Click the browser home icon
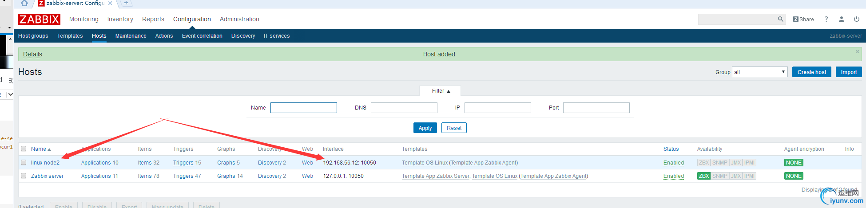The width and height of the screenshot is (866, 208). pyautogui.click(x=24, y=3)
